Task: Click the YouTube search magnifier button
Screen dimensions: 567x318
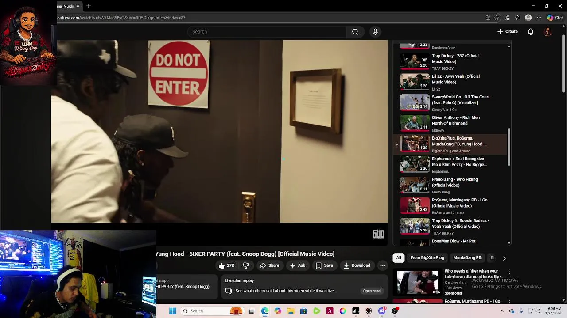Action: (355, 32)
